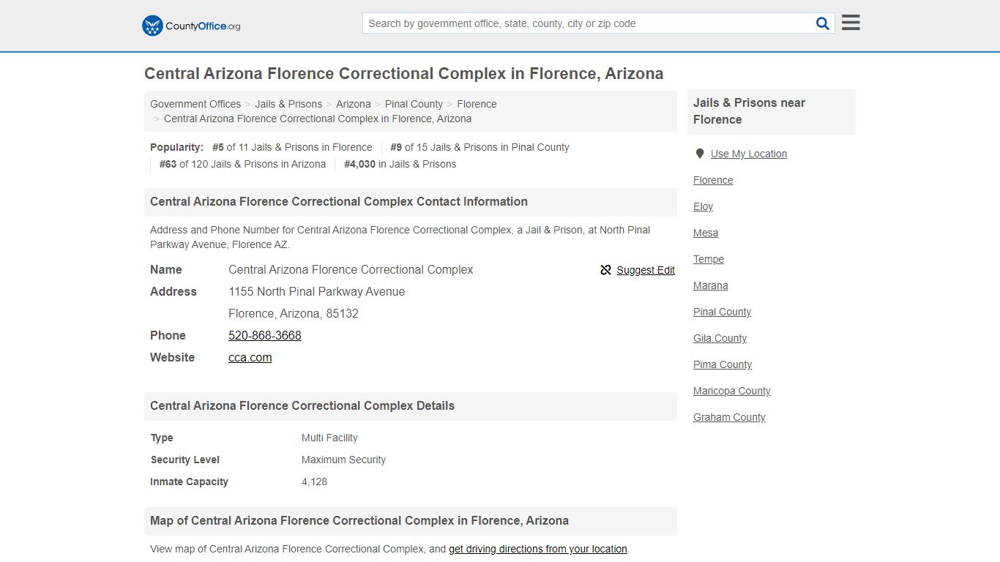Viewport: 1000px width, 562px height.
Task: Open Pinal County sidebar link
Action: pyautogui.click(x=723, y=312)
